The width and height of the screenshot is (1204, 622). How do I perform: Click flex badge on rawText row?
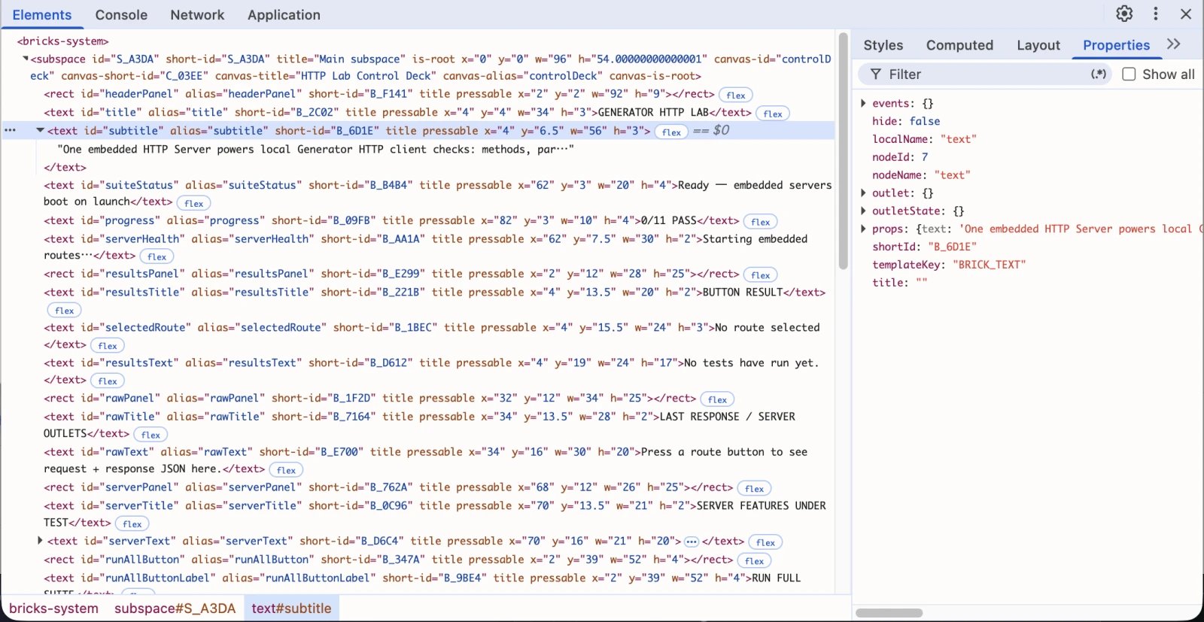pos(286,470)
